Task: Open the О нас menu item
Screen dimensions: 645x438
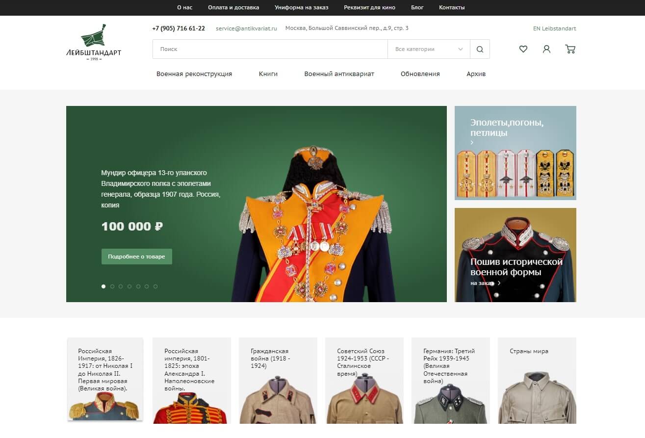Action: pyautogui.click(x=185, y=7)
